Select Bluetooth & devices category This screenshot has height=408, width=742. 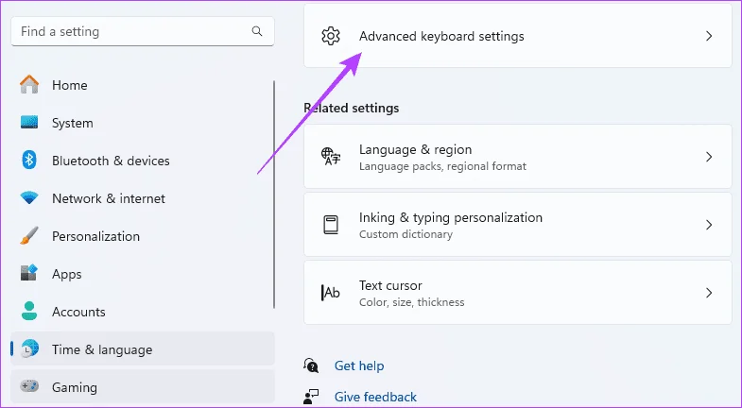coord(142,161)
